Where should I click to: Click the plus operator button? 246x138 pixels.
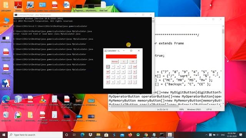click(x=130, y=82)
